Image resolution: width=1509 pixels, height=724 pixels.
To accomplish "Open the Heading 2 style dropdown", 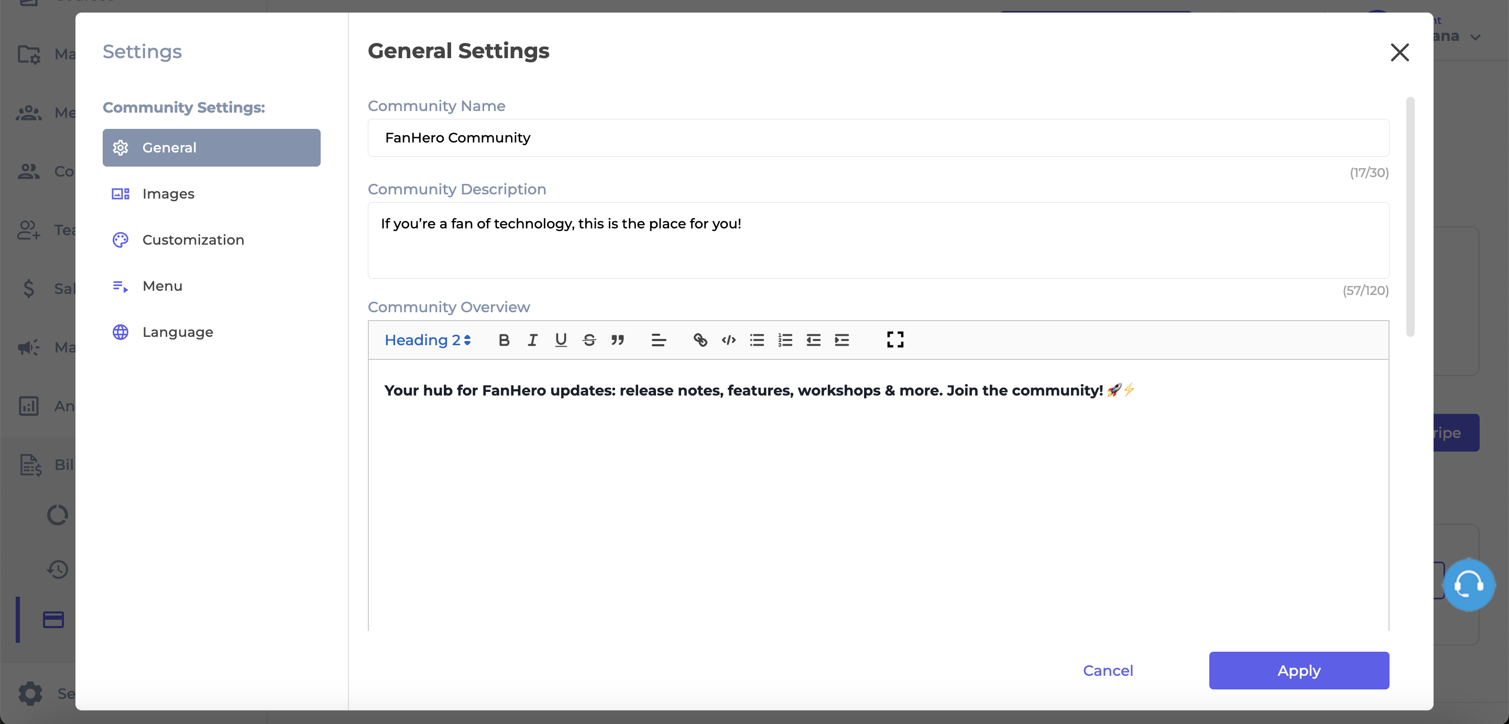I will [428, 340].
